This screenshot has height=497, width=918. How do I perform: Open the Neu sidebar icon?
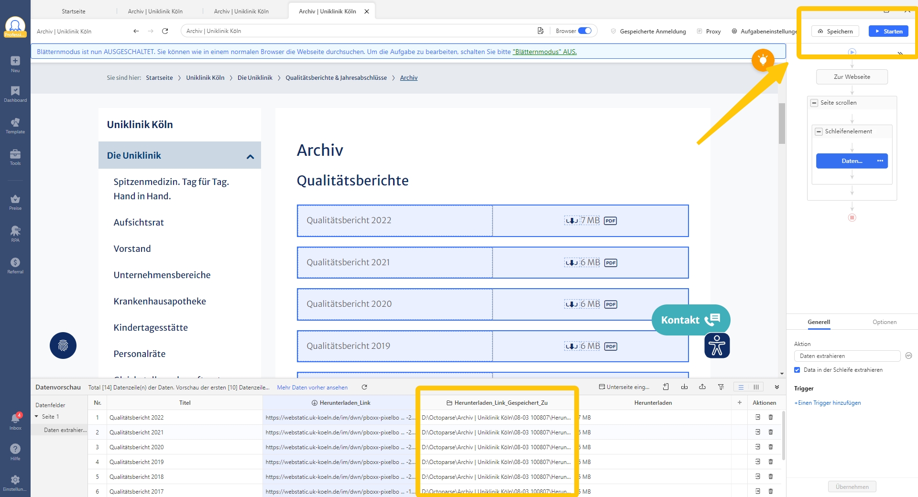pyautogui.click(x=15, y=64)
